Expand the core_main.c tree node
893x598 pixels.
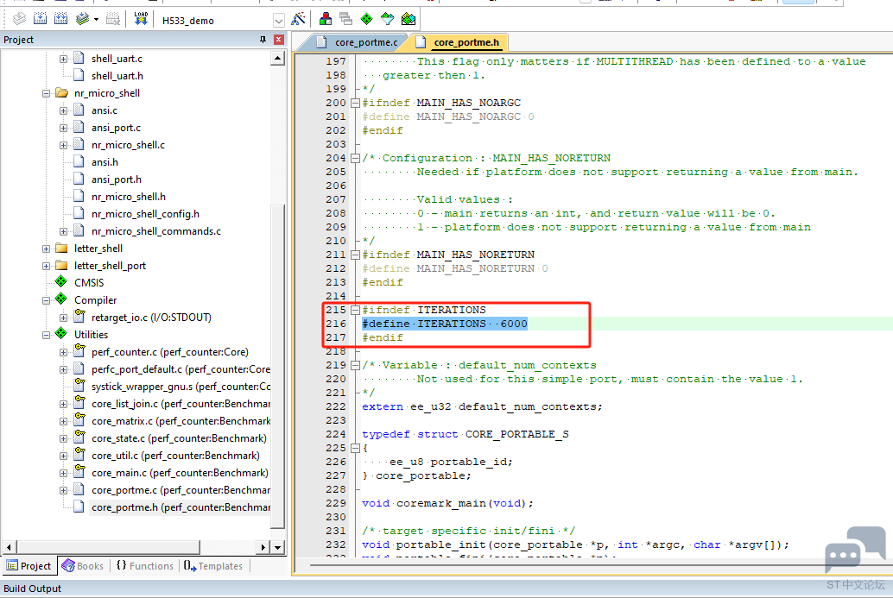[63, 473]
